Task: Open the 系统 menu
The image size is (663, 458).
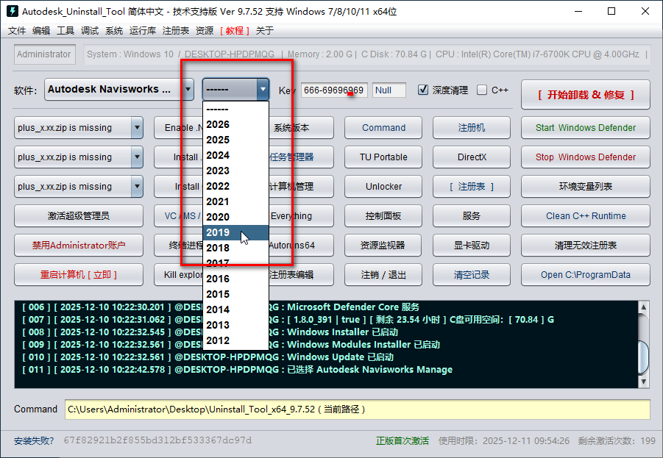Action: coord(114,30)
